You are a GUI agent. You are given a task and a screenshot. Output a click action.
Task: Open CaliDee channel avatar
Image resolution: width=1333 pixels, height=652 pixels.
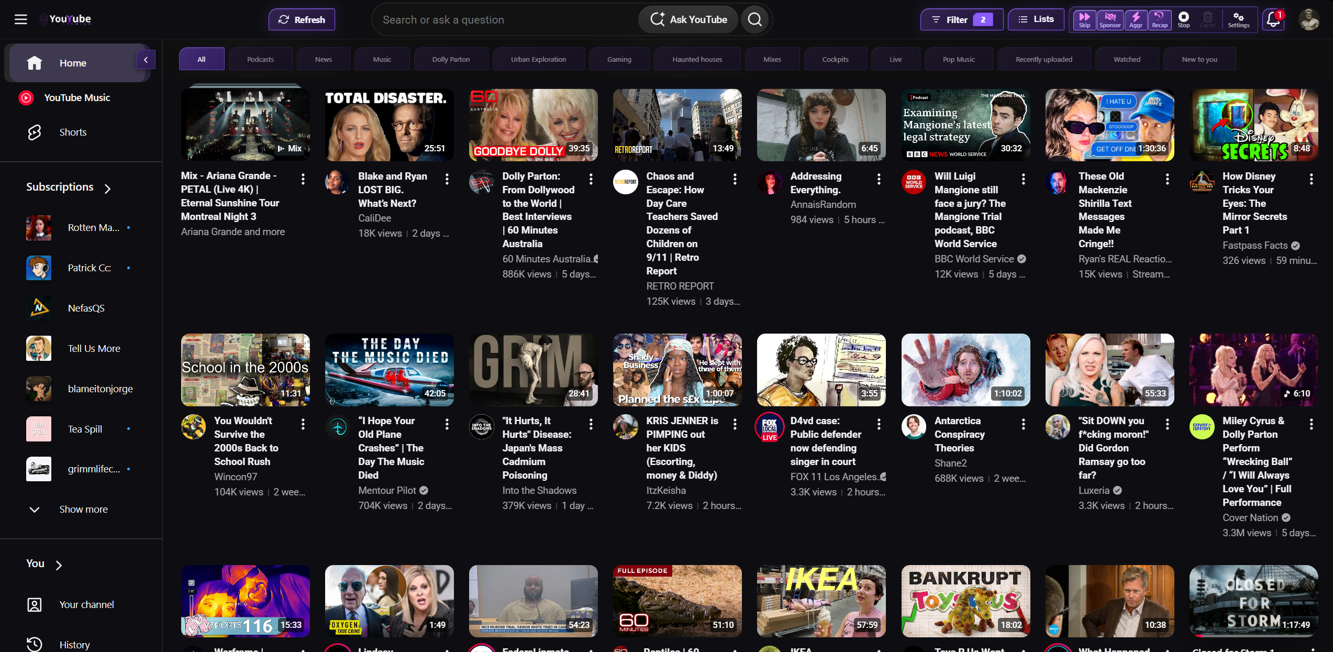337,182
